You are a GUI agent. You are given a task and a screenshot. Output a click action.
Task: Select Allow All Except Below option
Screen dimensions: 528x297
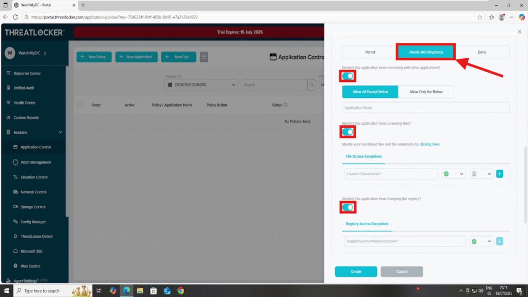tap(370, 92)
